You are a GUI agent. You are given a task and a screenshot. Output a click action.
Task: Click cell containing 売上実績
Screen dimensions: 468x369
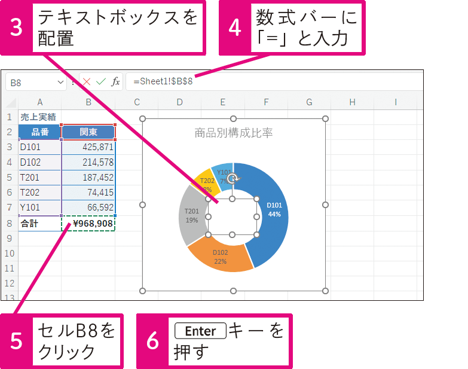click(40, 117)
